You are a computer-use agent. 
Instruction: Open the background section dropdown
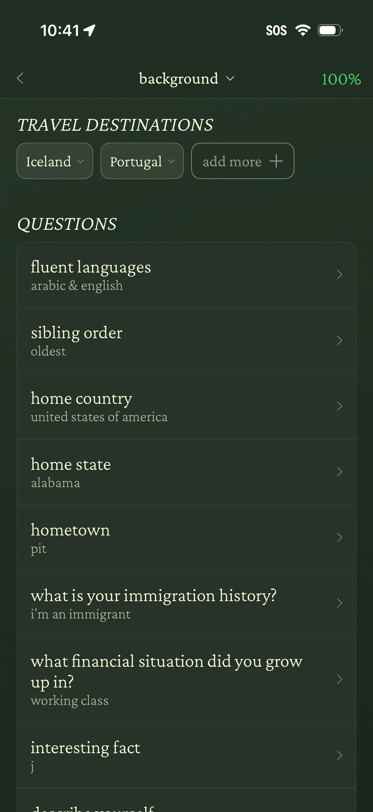tap(186, 78)
